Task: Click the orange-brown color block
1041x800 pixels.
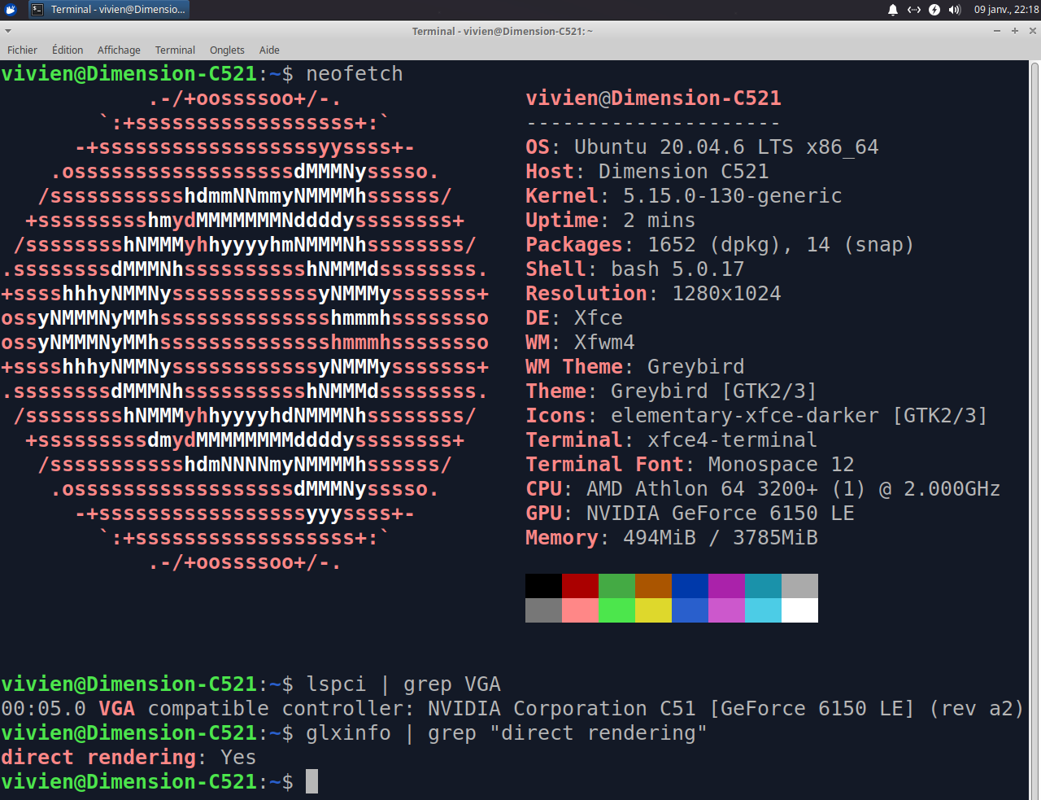Action: [653, 586]
